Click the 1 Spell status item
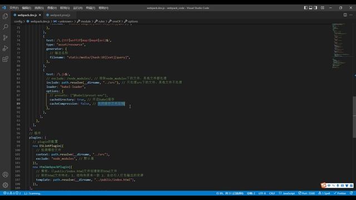This screenshot has height=200, width=356. (x=324, y=193)
